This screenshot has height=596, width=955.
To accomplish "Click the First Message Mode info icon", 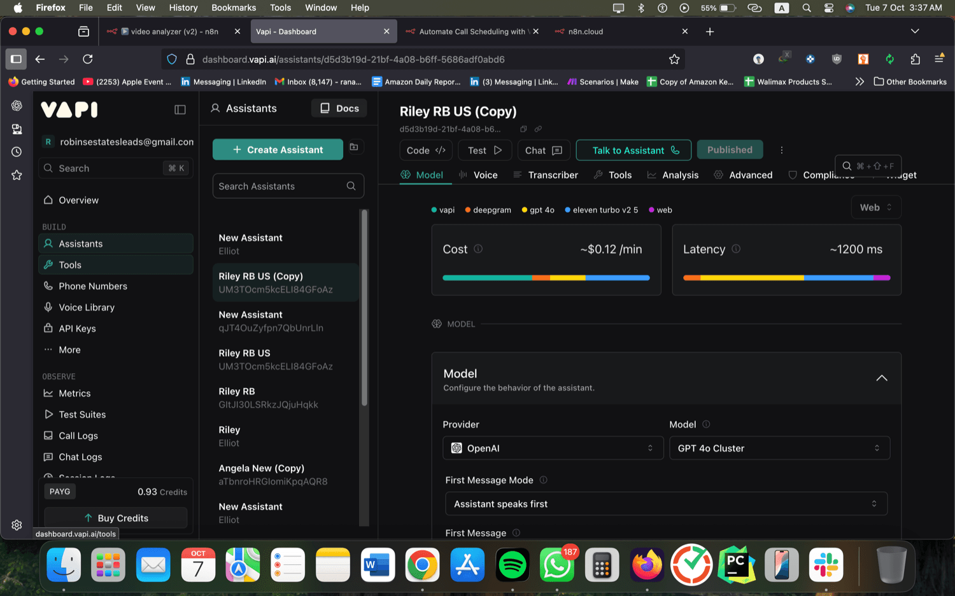I will 543,480.
